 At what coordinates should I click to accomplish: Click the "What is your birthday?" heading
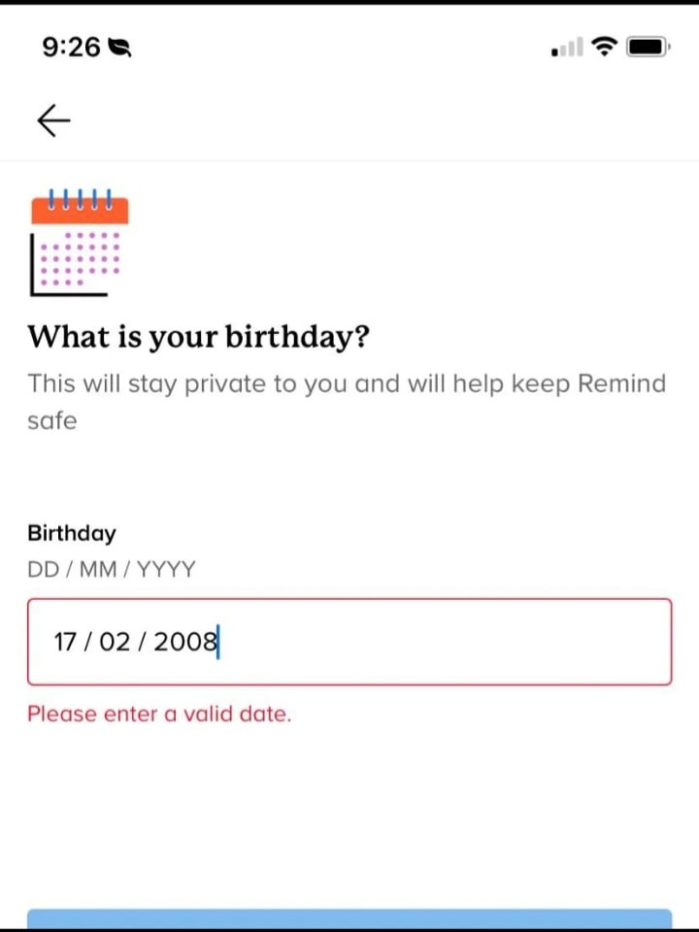pos(199,337)
